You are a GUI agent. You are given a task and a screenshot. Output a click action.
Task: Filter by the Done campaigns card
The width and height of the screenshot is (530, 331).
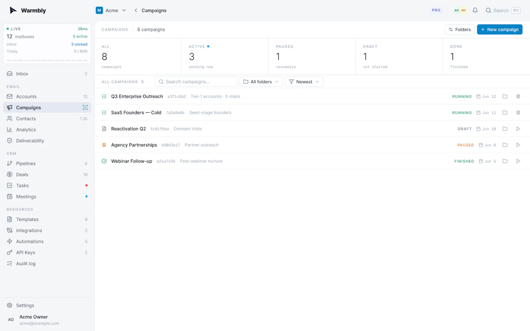click(486, 57)
